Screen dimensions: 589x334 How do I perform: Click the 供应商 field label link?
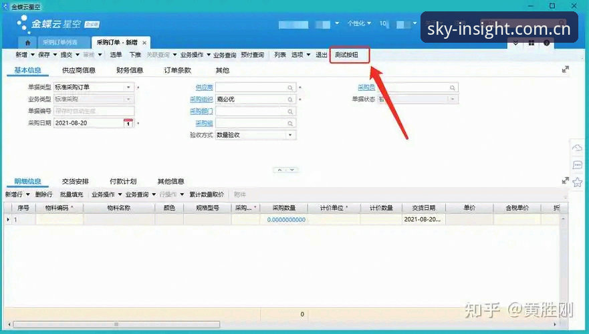click(x=204, y=88)
